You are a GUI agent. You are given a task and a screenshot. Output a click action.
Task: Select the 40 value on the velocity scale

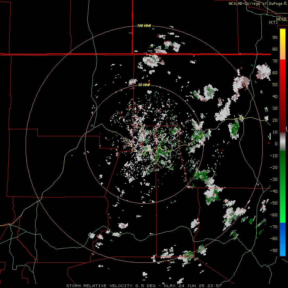coord(275,97)
